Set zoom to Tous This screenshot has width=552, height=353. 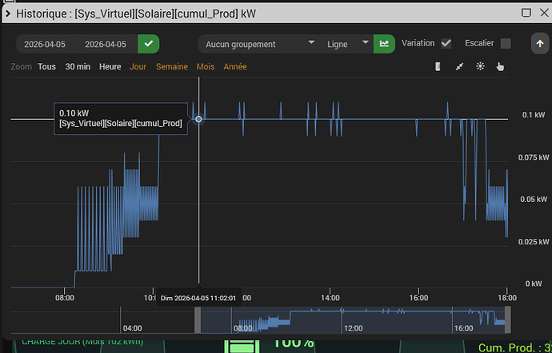(x=47, y=66)
